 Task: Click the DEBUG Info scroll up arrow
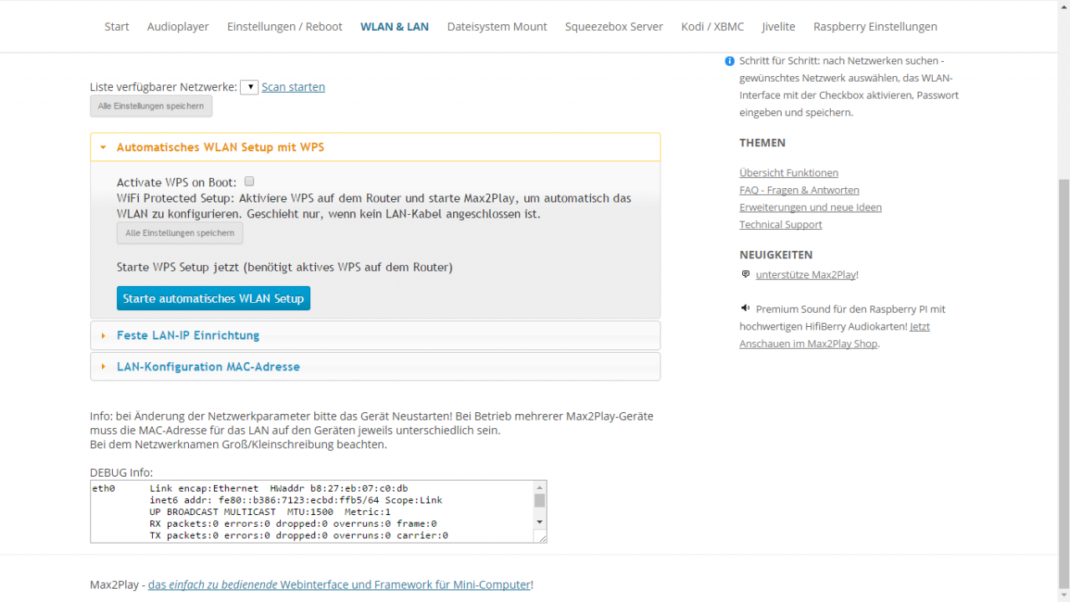[x=540, y=487]
